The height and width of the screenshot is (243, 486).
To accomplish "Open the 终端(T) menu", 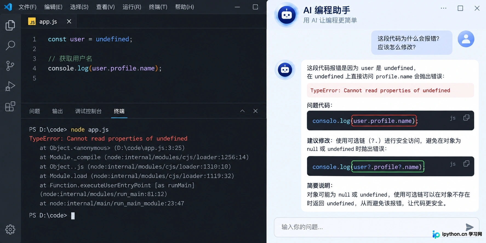I will [x=158, y=7].
